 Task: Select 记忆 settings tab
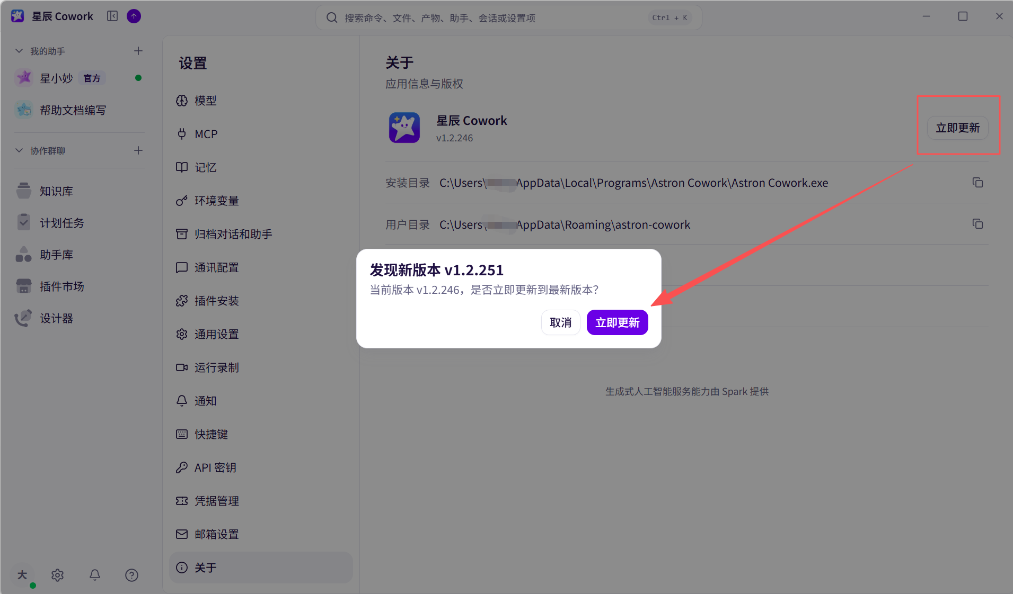tap(261, 167)
